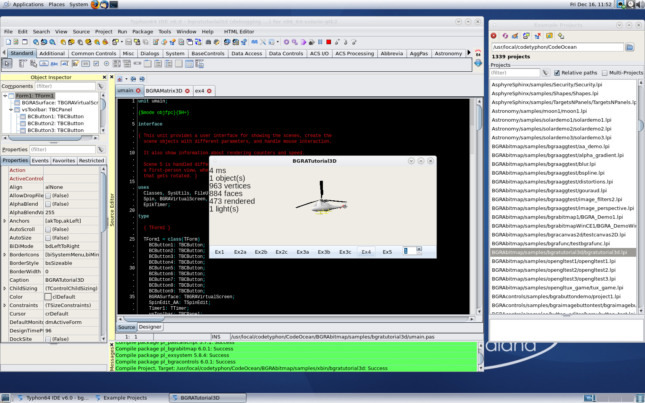Click the source editor jump back arrow
The height and width of the screenshot is (403, 645).
(x=133, y=79)
